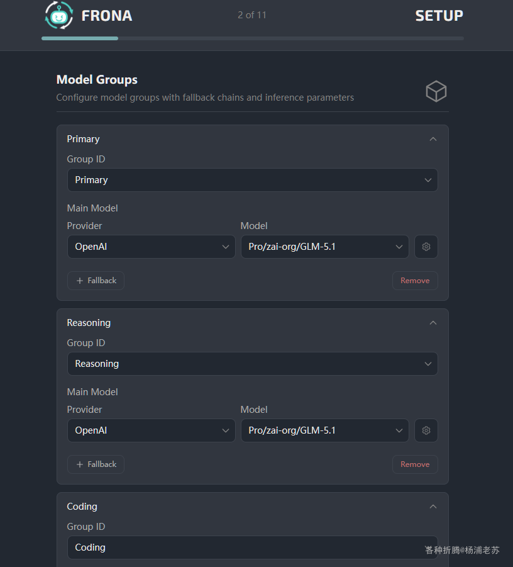Open settings gear for Primary main model

426,247
